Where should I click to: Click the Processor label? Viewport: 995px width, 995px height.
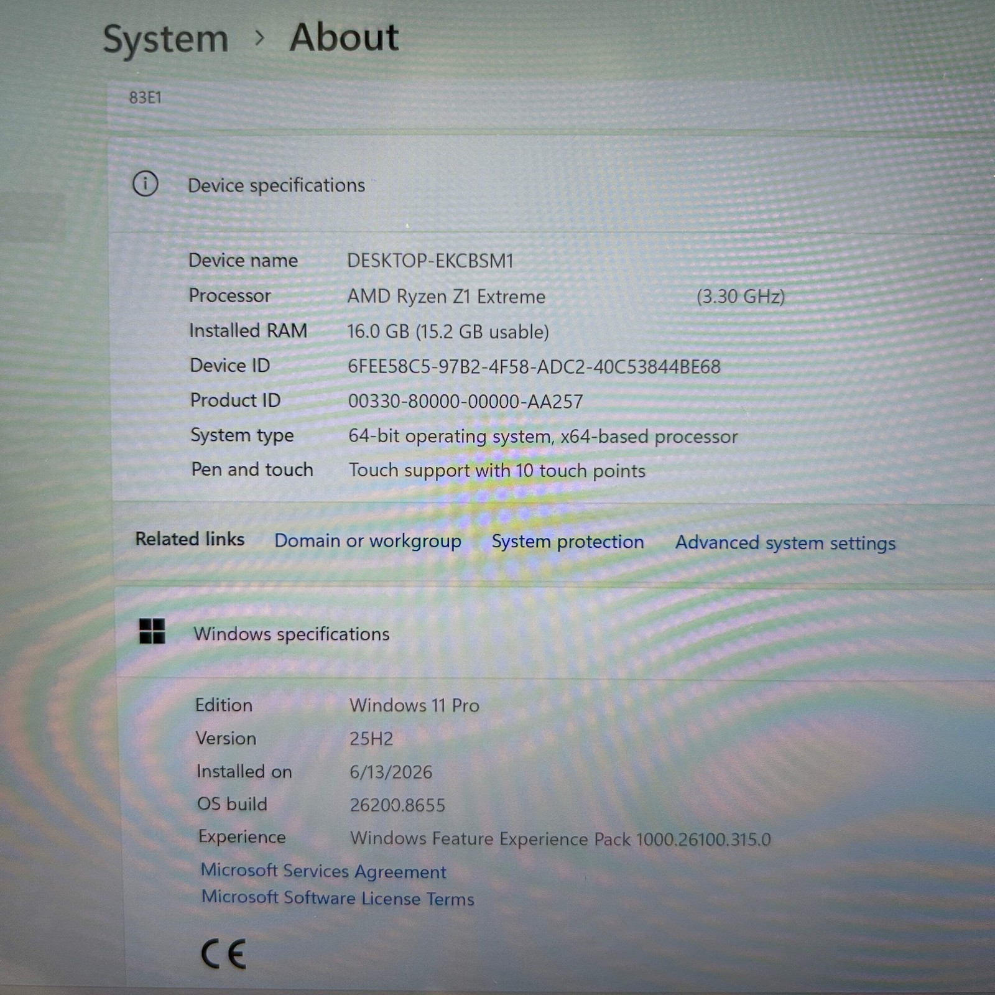point(230,295)
